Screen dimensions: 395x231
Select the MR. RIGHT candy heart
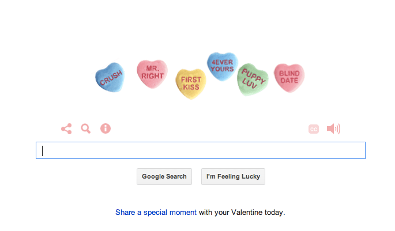(x=152, y=73)
